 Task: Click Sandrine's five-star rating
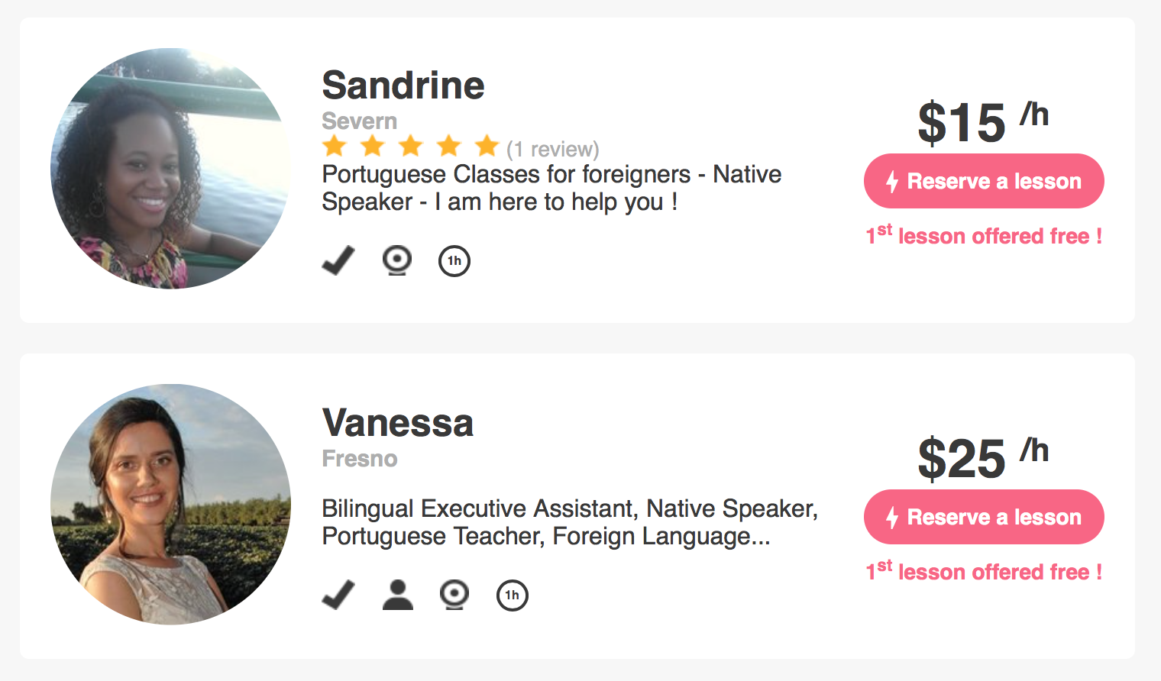coord(411,146)
